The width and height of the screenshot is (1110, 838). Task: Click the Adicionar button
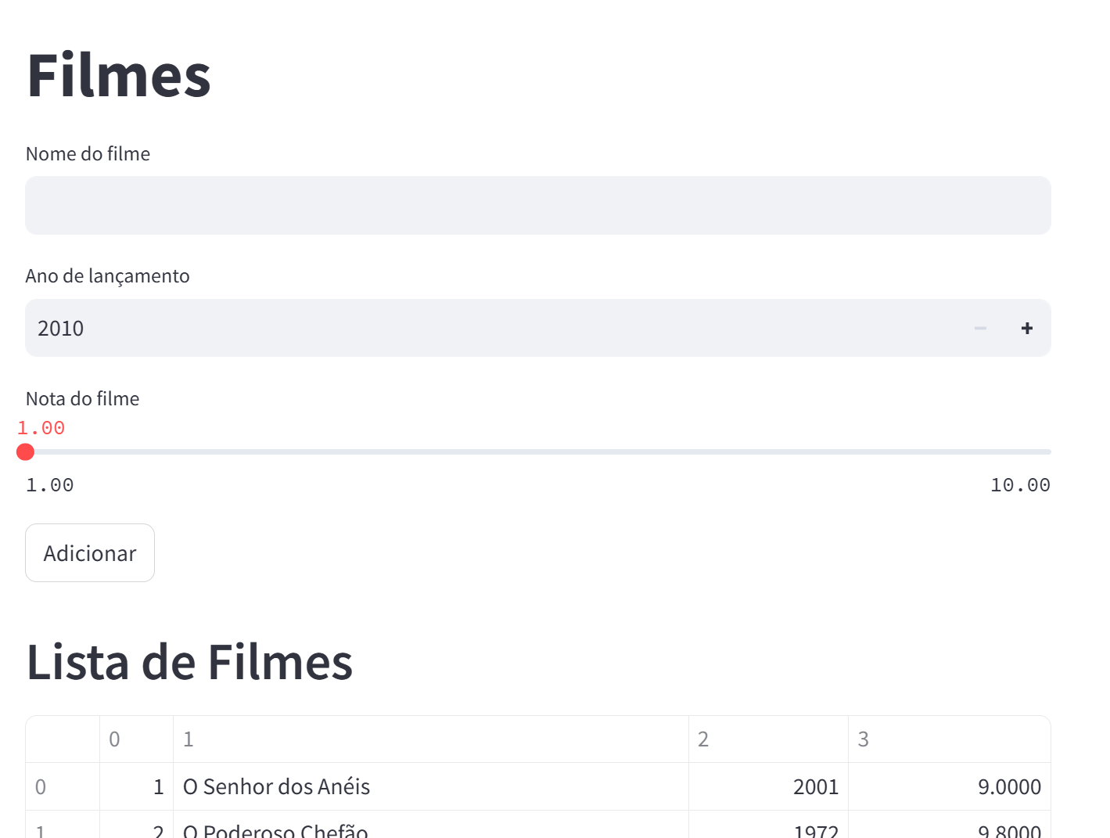(x=90, y=553)
